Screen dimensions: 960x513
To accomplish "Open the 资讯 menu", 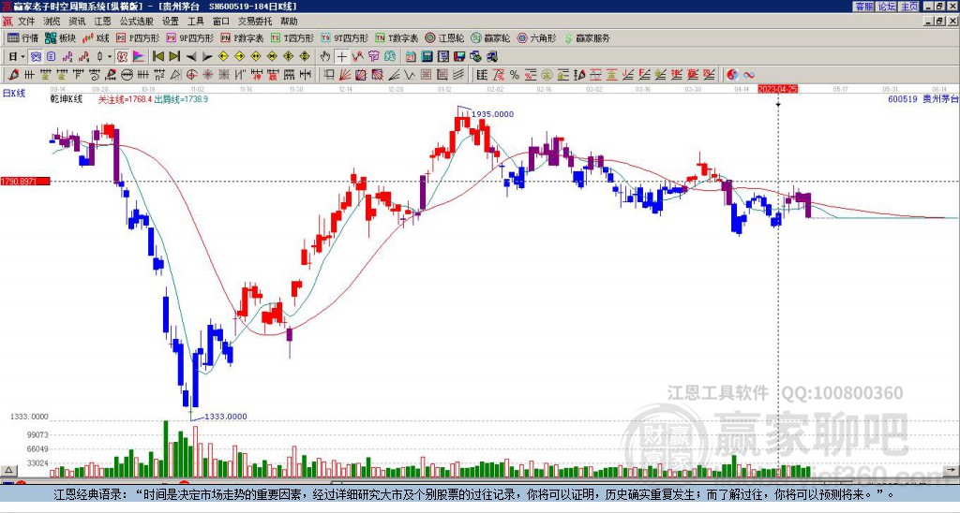I will [x=77, y=22].
